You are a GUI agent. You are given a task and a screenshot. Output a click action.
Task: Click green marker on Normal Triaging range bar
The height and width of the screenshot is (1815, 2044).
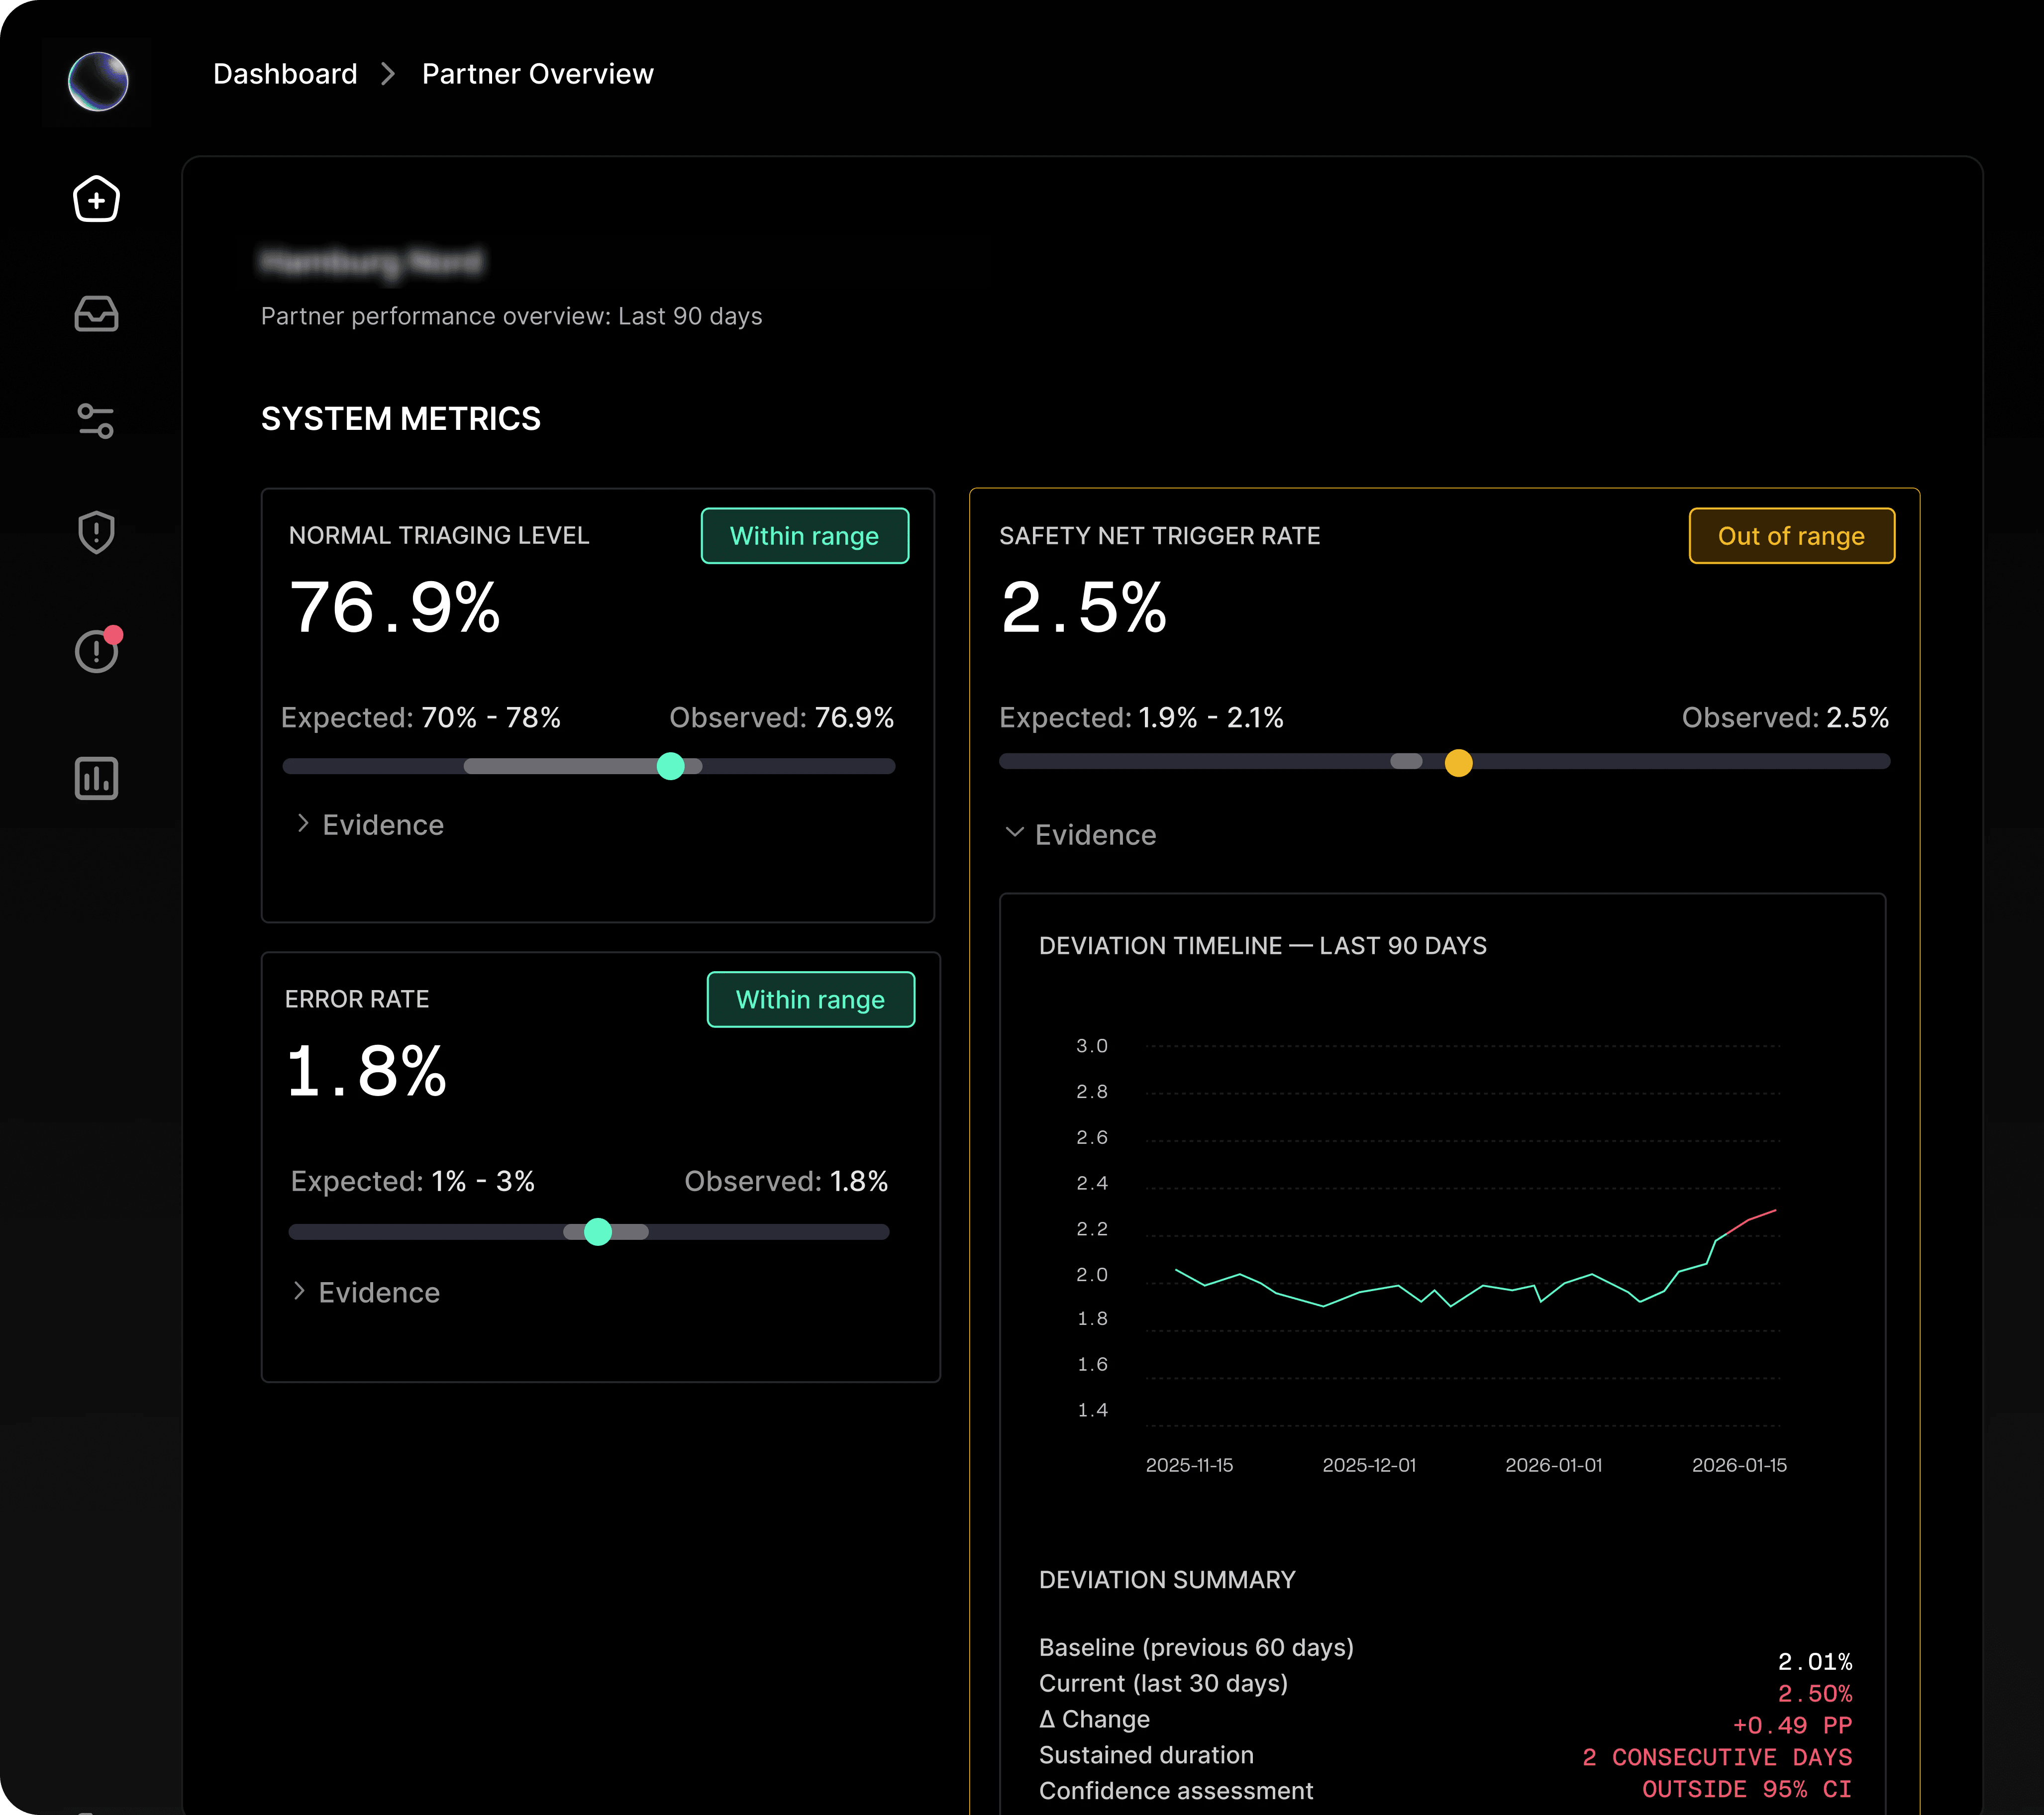coord(671,766)
